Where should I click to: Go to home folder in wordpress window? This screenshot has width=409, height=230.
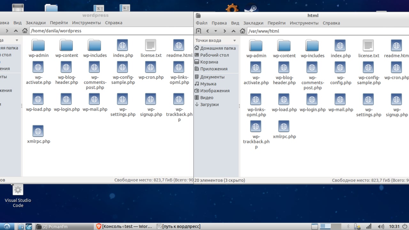pos(25,31)
